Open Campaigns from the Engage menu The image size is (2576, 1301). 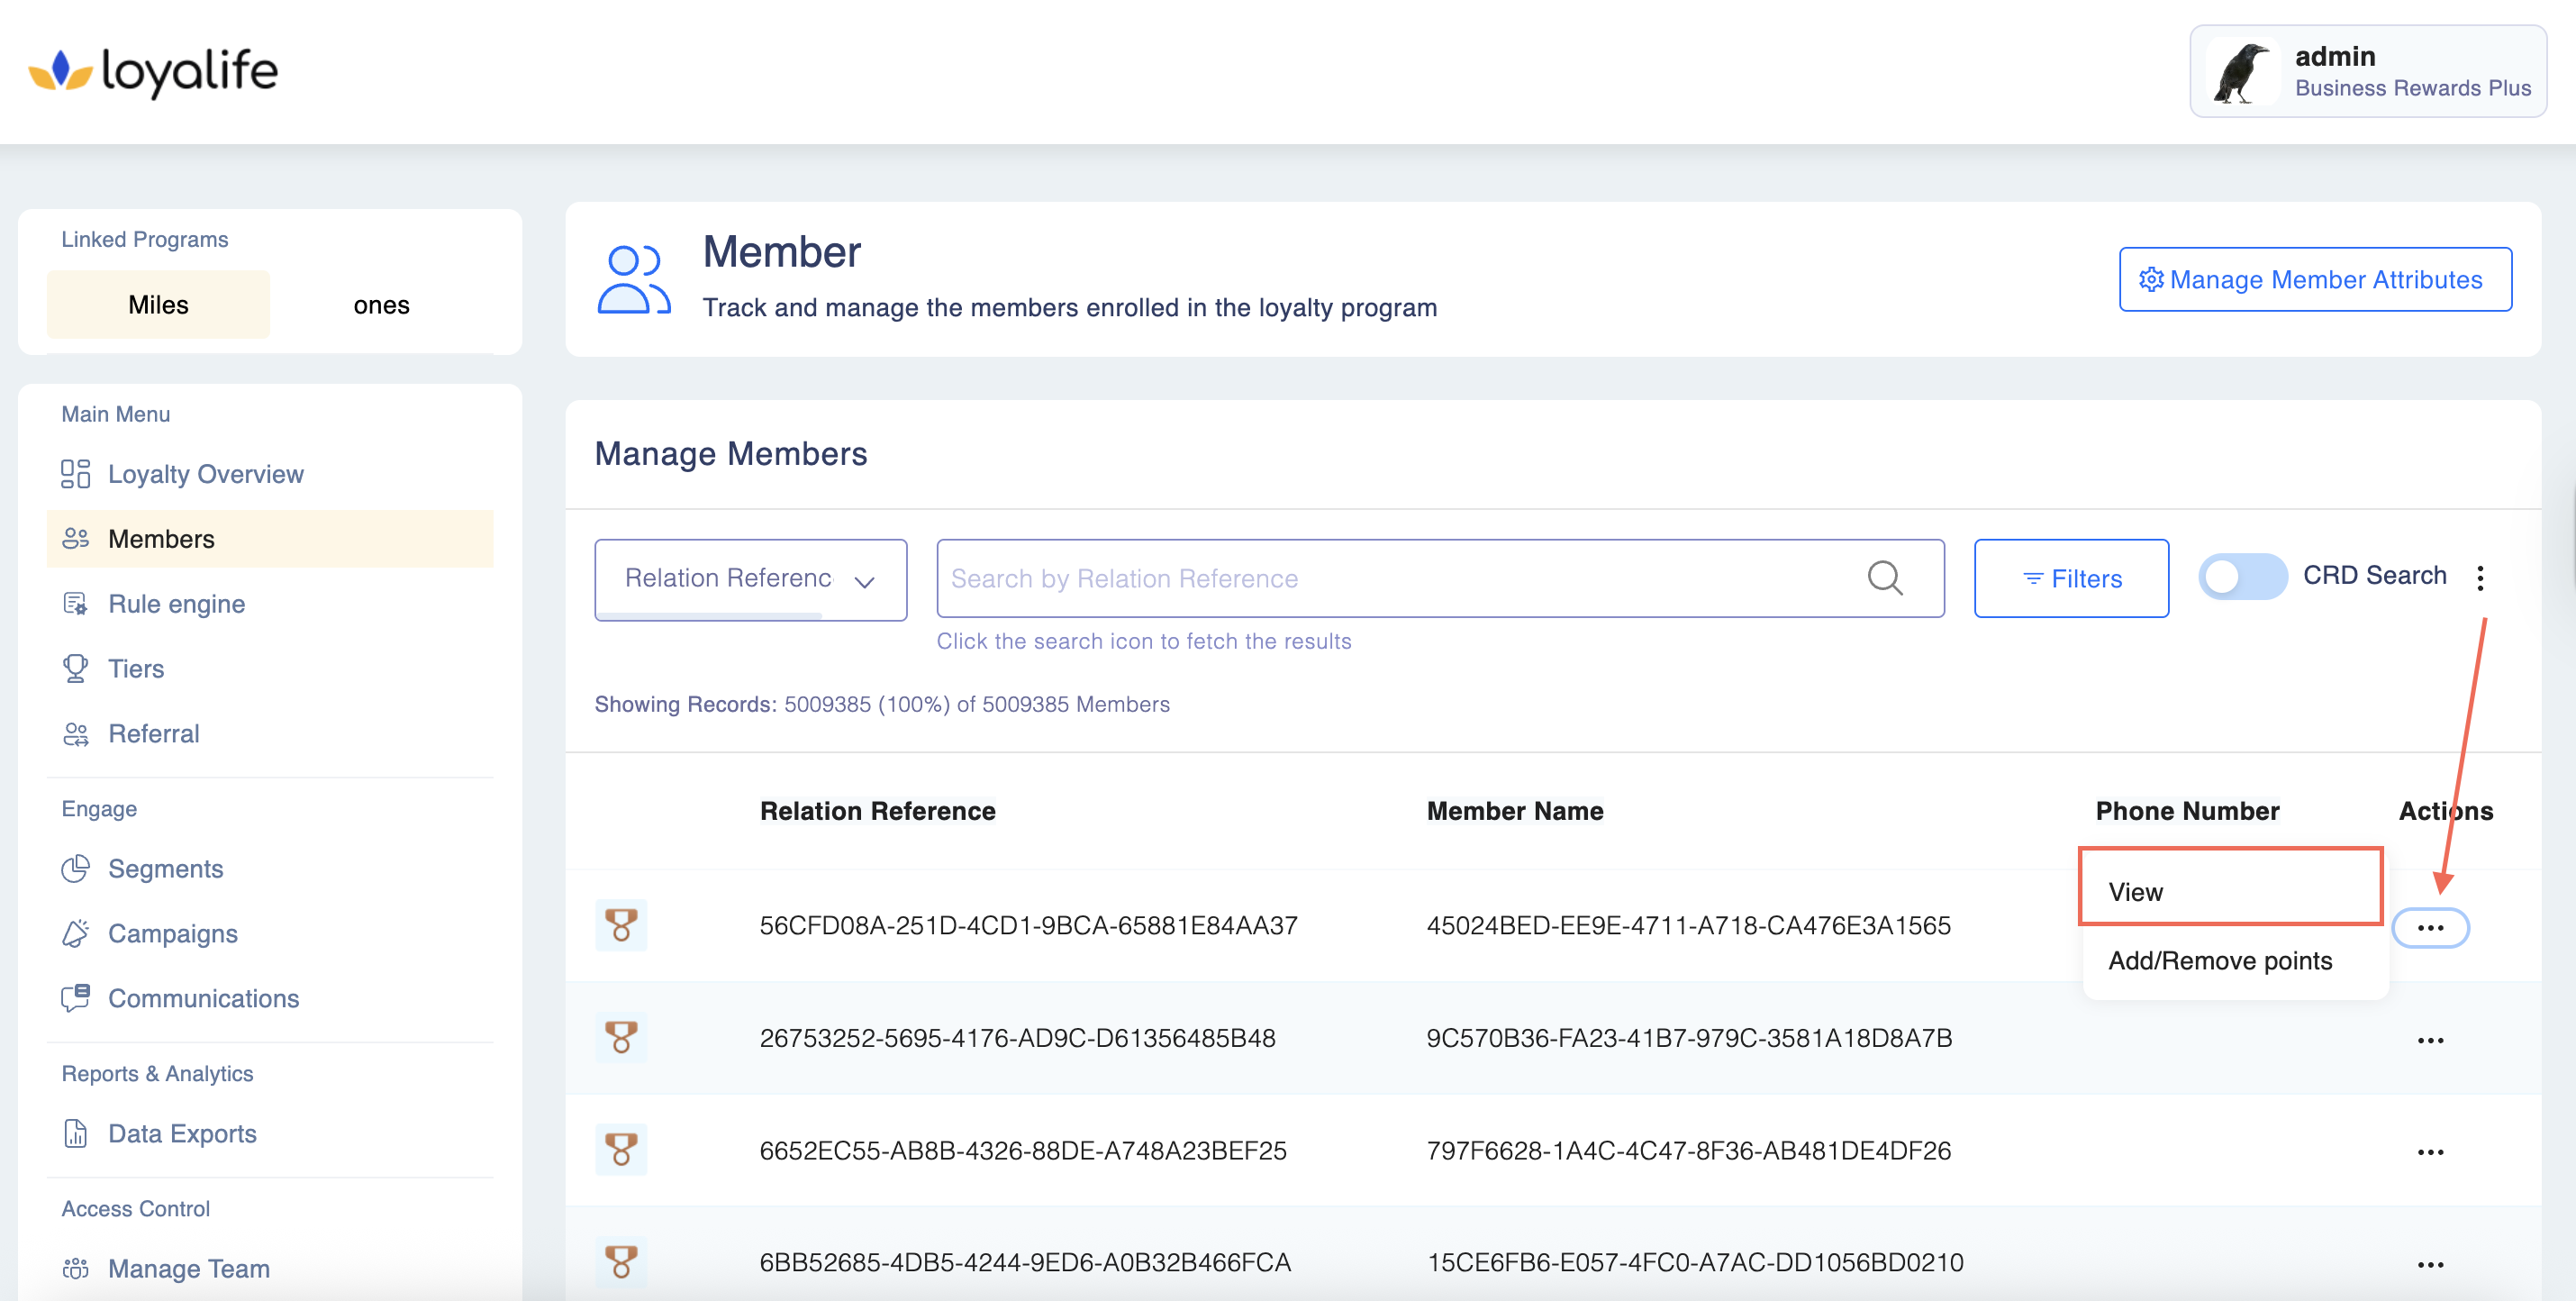pos(172,934)
